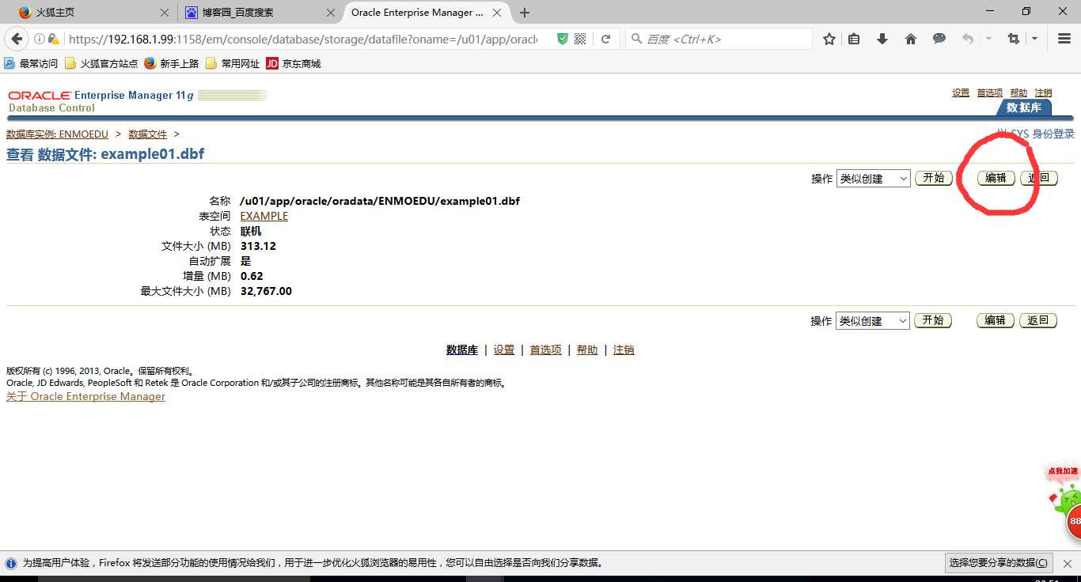The image size is (1081, 582).
Task: Open 关于 Oracle Enterprise Manager link
Action: 85,396
